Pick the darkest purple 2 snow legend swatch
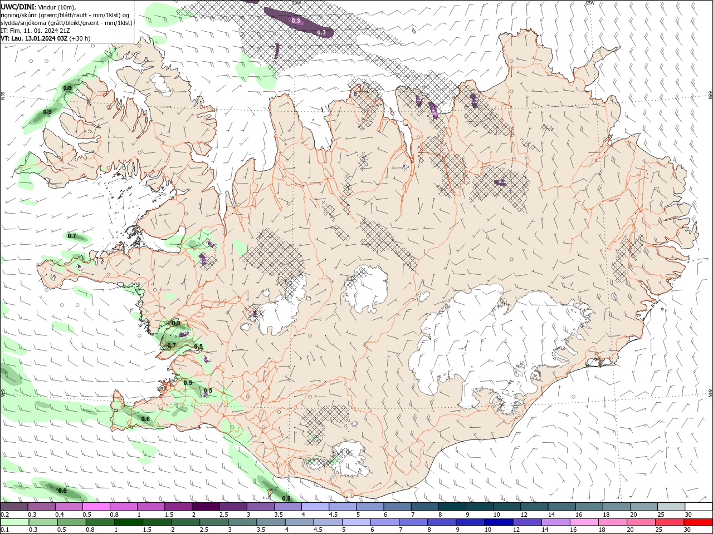The width and height of the screenshot is (713, 534). click(206, 507)
